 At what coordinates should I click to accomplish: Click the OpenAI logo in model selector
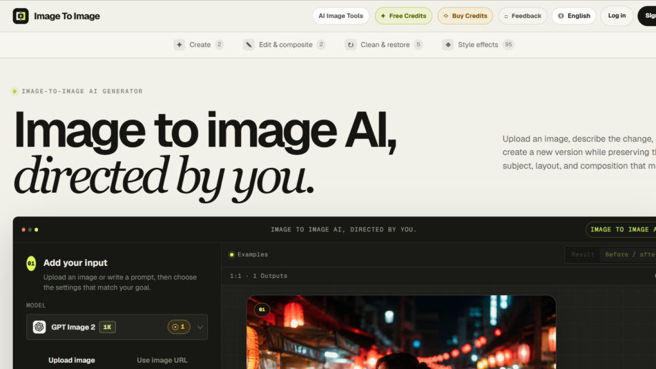tap(39, 327)
